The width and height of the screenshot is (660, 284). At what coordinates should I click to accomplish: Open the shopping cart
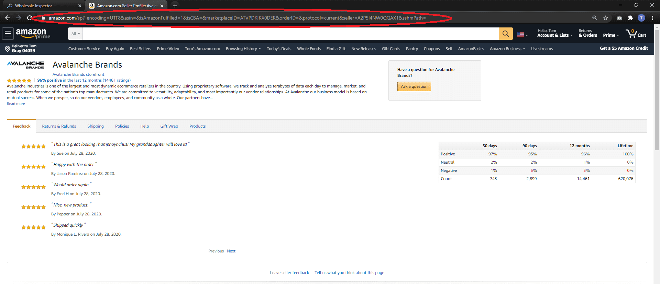click(x=636, y=34)
